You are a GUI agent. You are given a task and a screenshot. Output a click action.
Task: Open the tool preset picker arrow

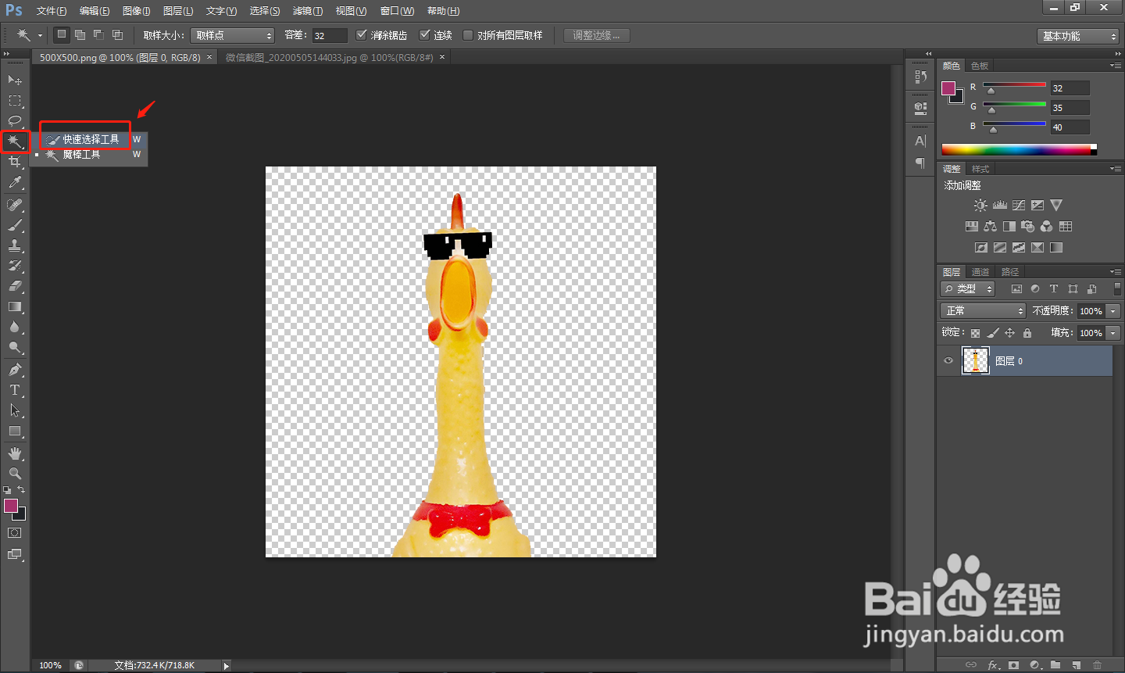click(x=40, y=35)
